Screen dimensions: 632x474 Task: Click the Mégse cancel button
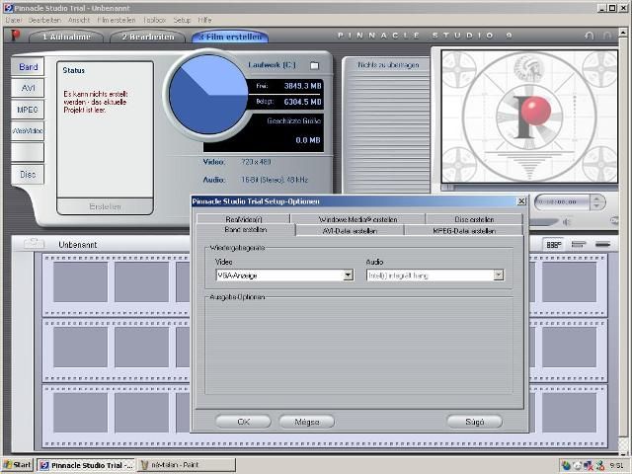pos(306,422)
